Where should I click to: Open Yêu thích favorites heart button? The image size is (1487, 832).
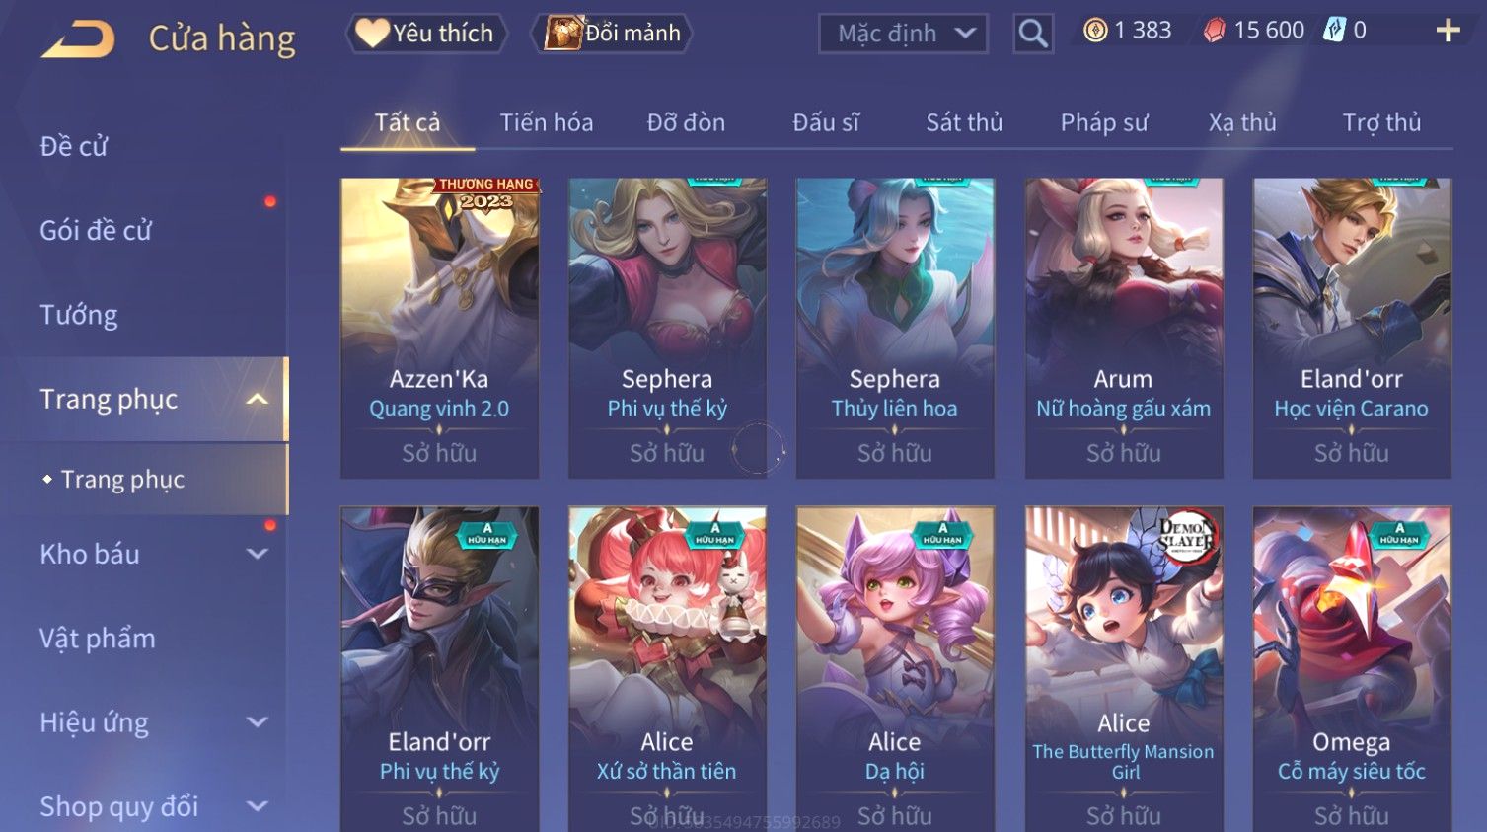point(426,34)
